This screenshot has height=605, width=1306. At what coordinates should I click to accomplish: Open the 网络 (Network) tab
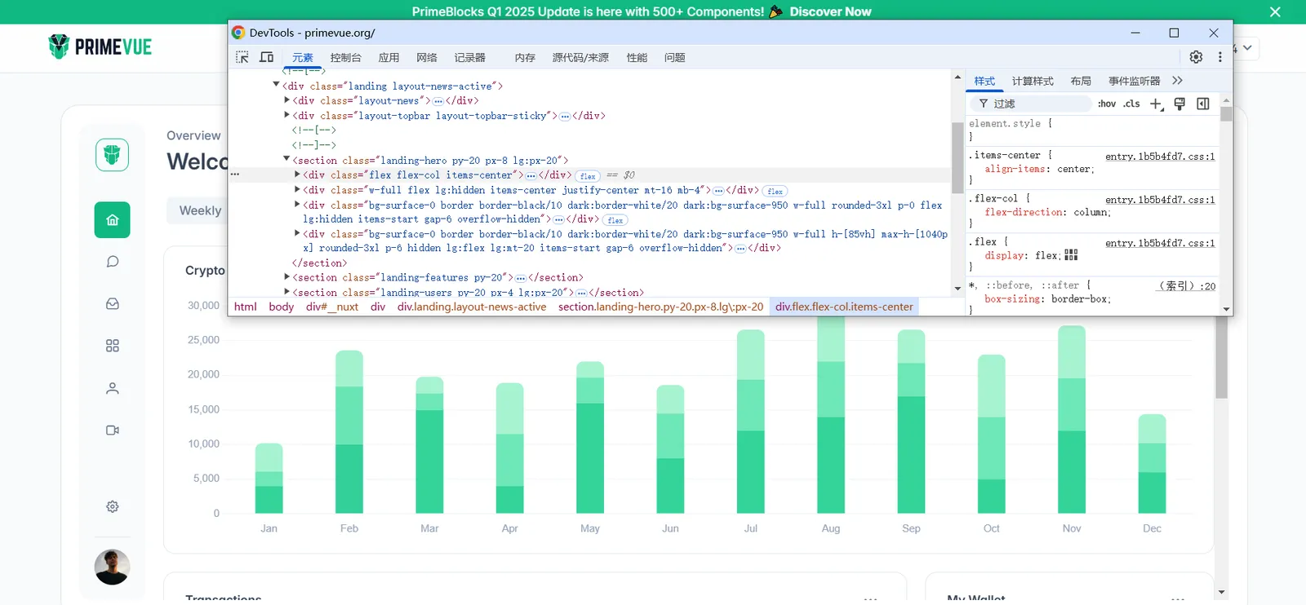(426, 58)
